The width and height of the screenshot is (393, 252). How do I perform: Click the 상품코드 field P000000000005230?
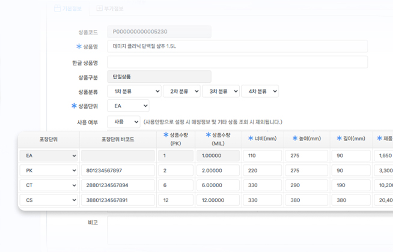[159, 32]
